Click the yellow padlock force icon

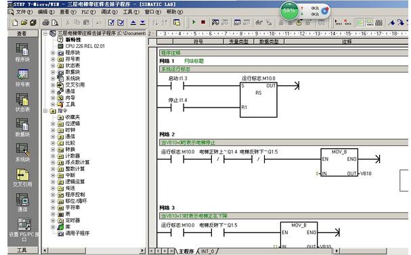coord(299,23)
